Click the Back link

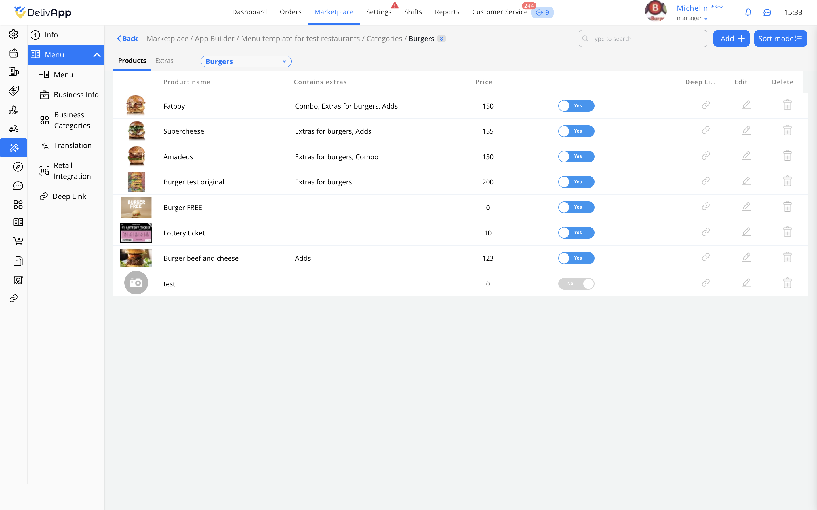pyautogui.click(x=127, y=39)
